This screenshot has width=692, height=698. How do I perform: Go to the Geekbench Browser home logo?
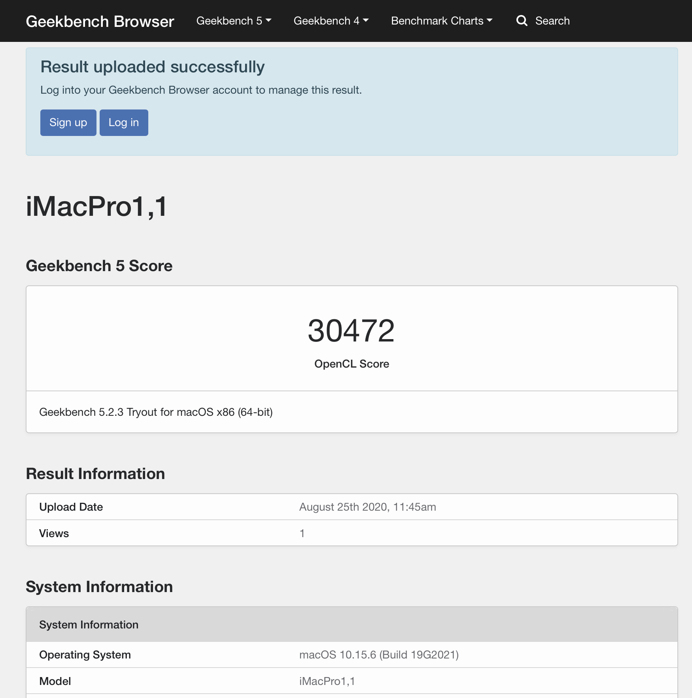pyautogui.click(x=100, y=21)
